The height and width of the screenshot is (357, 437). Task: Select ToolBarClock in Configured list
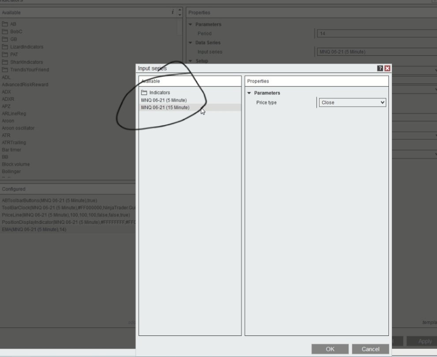pyautogui.click(x=68, y=207)
